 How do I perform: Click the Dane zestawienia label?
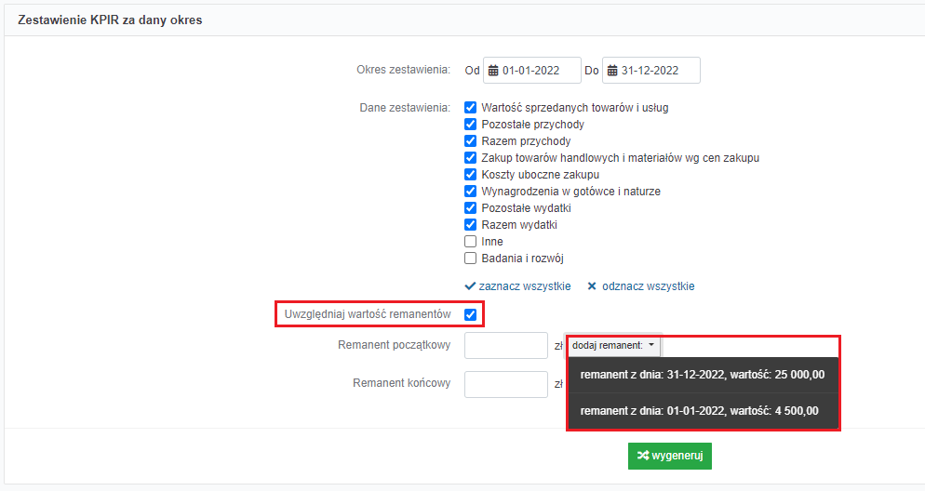405,108
